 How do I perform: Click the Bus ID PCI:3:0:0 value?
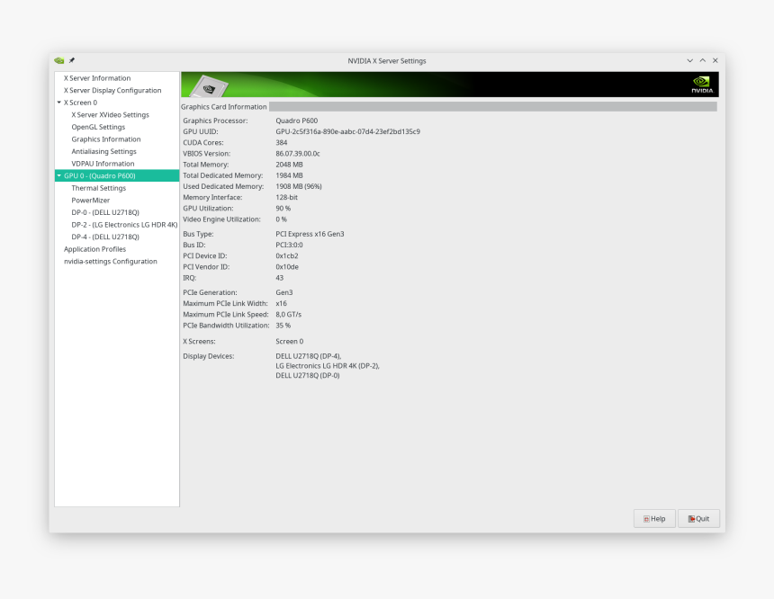(x=289, y=245)
